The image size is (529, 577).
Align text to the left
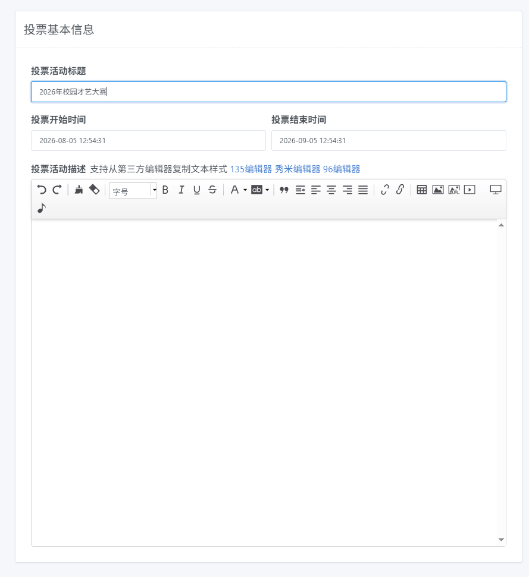click(x=316, y=190)
